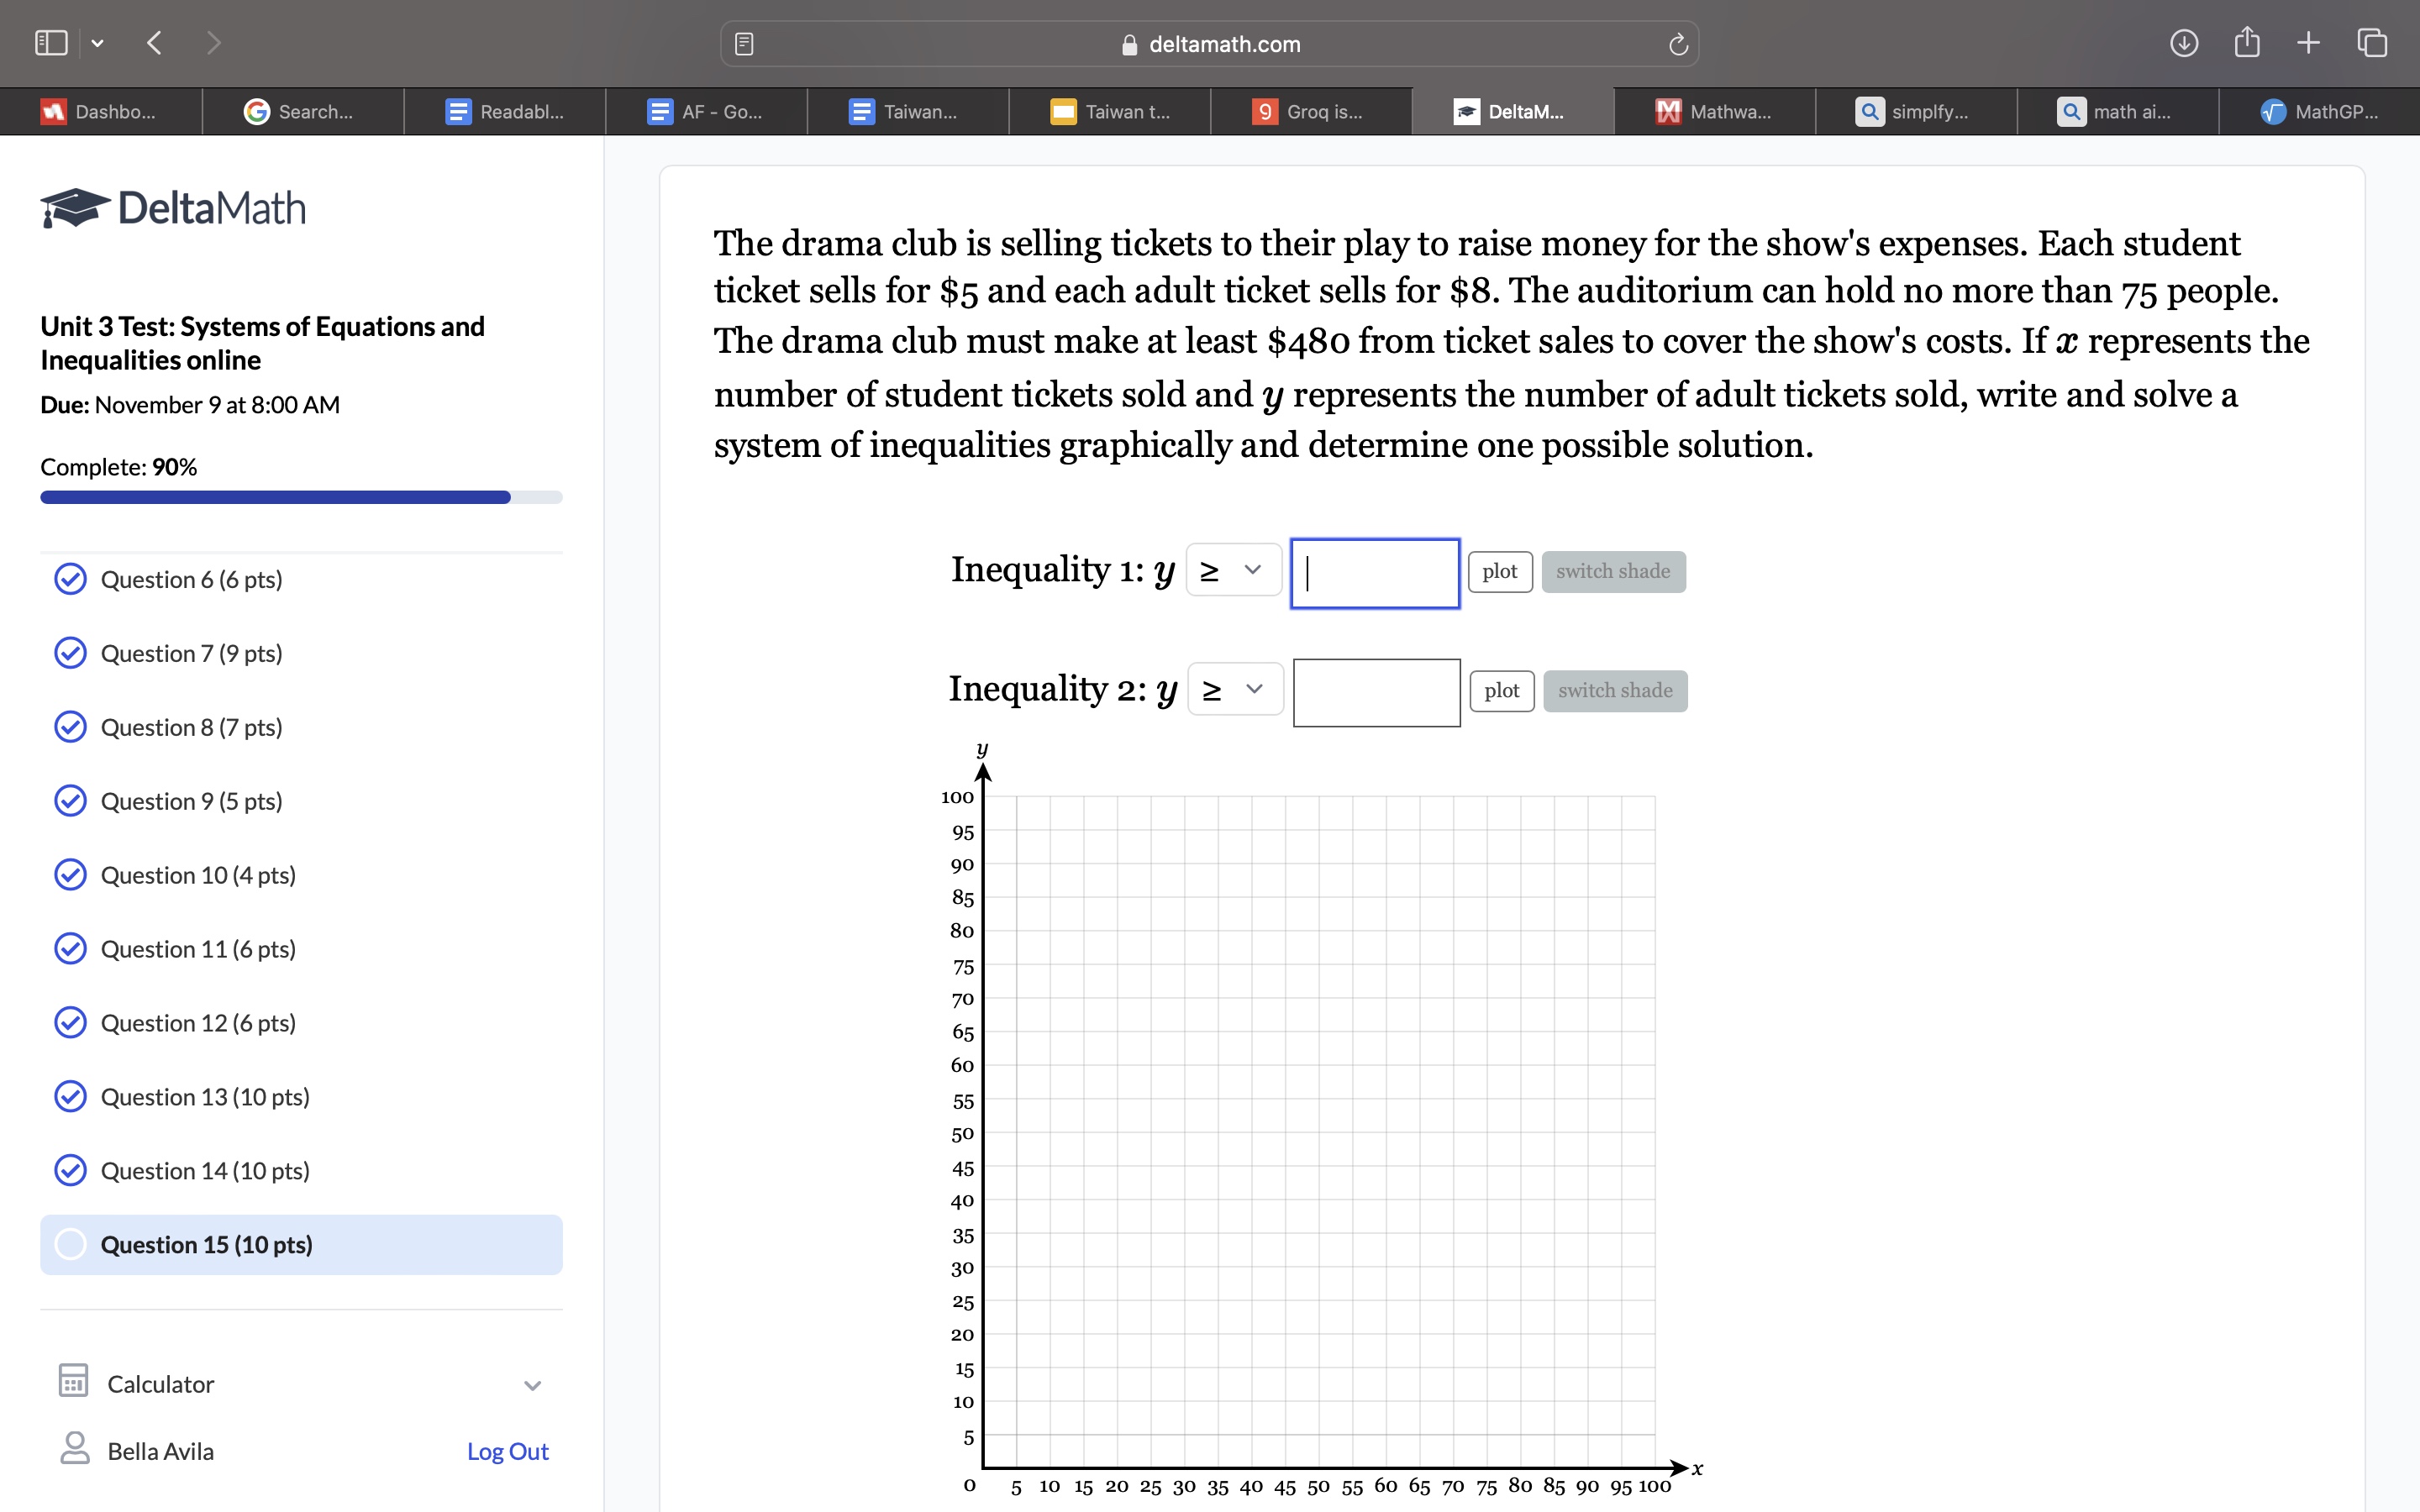Click the DeltaMath graduation cap logo
The image size is (2420, 1512).
pos(75,208)
